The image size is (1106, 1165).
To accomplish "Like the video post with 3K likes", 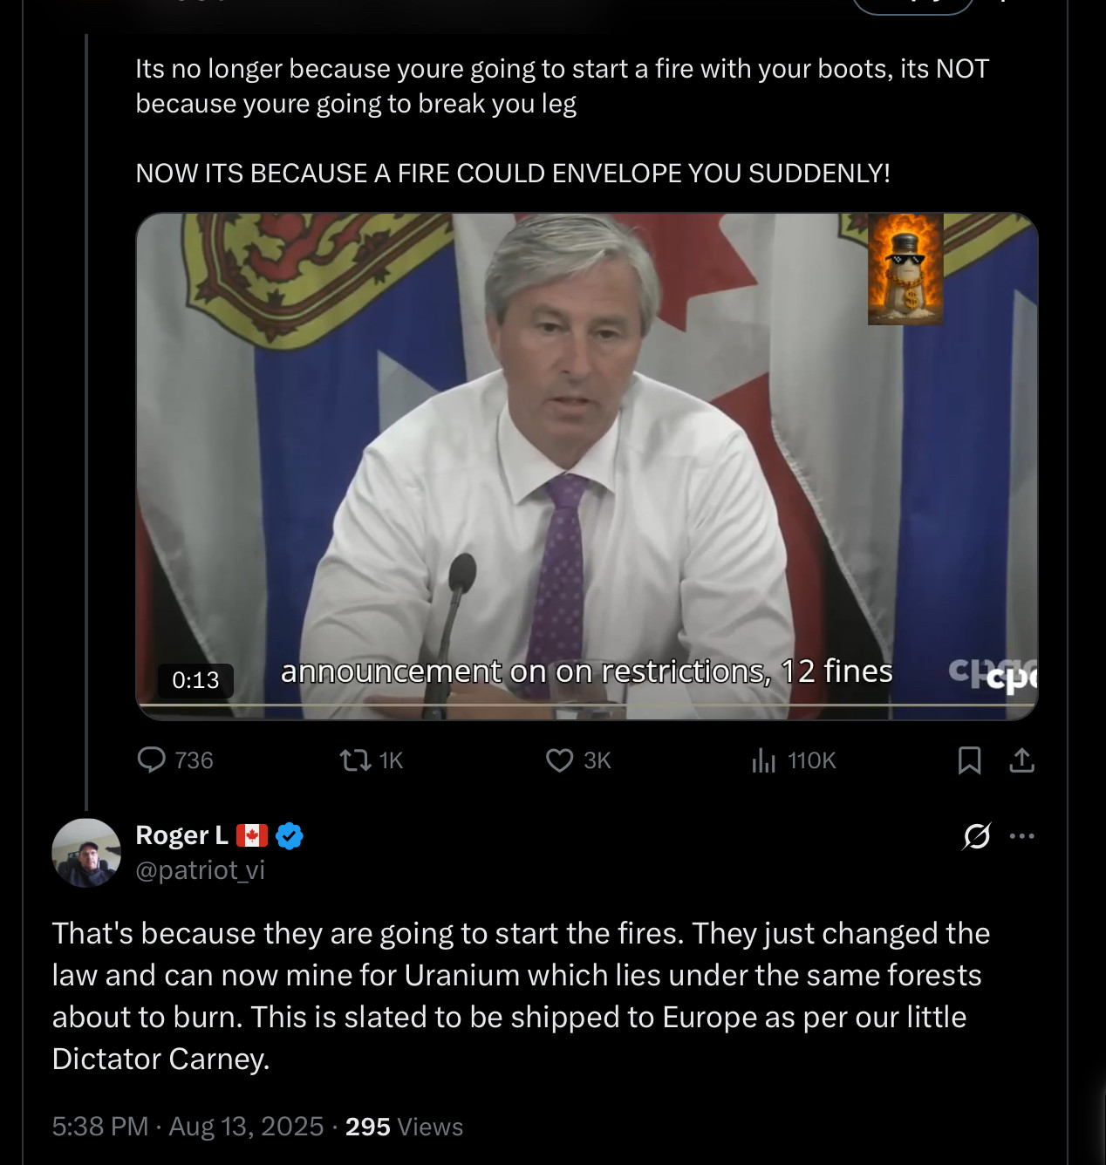I will (x=559, y=760).
